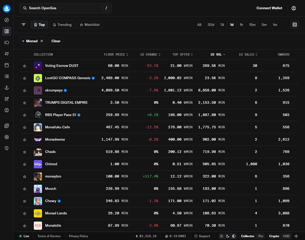Select the light theme sun icon
Image resolution: width=305 pixels, height=240 pixels.
pos(222,236)
